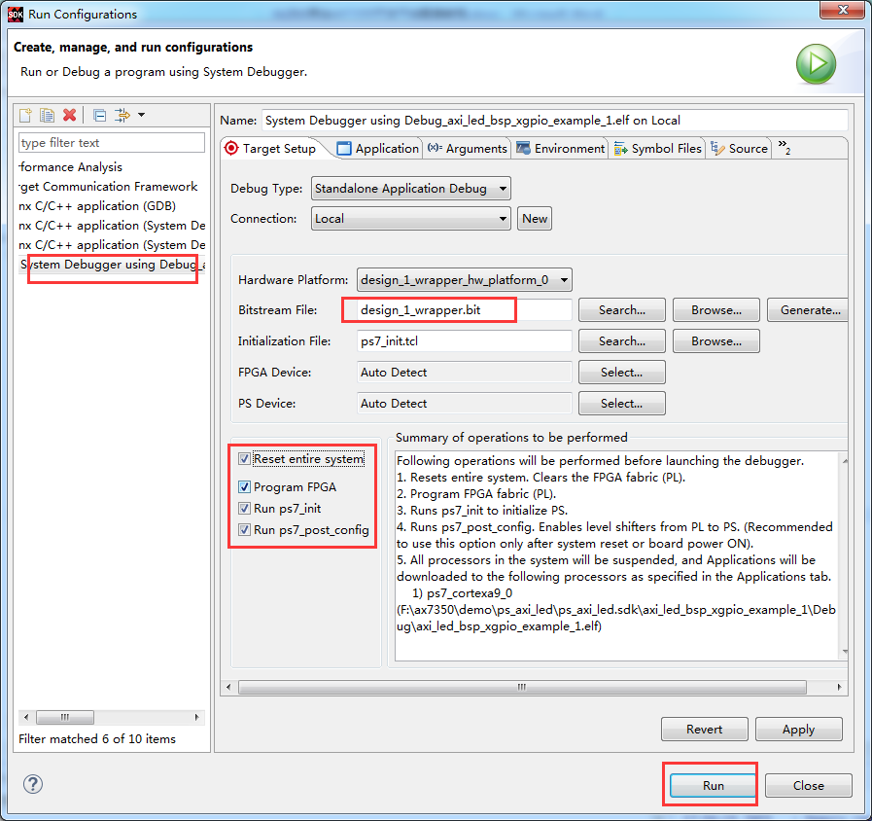872x821 pixels.
Task: Click the Run button
Action: point(713,785)
